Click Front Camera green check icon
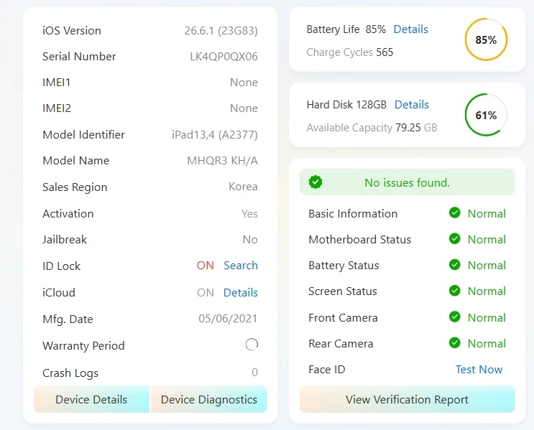The width and height of the screenshot is (534, 430). tap(455, 317)
